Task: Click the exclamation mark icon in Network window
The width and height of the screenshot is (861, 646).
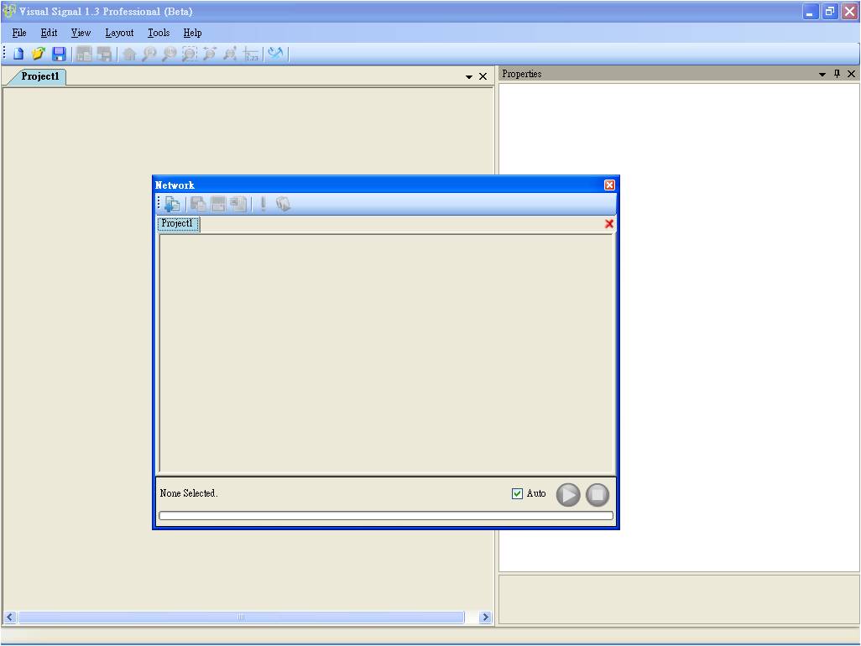Action: 263,204
